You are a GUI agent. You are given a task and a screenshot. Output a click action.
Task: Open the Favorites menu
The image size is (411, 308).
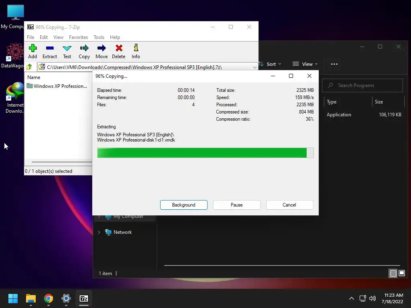tap(78, 37)
